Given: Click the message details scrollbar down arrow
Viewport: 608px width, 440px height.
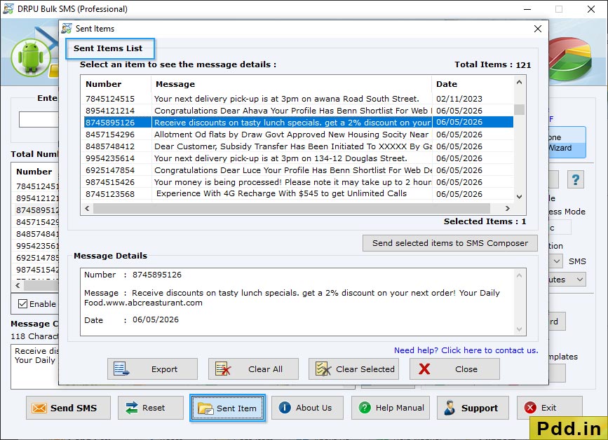Looking at the screenshot, I should (x=519, y=329).
